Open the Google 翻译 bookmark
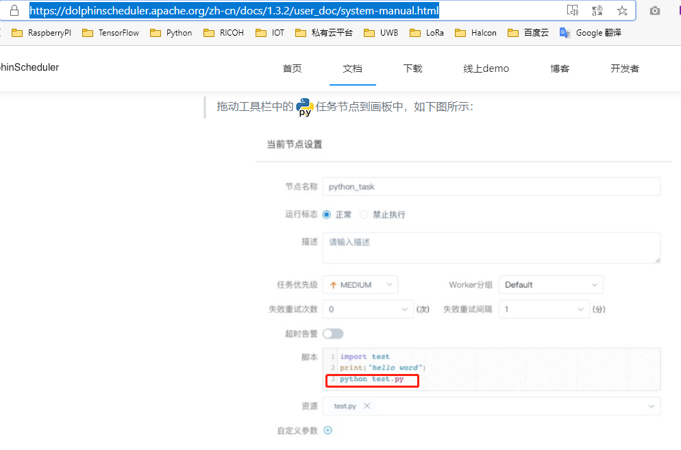Image resolution: width=681 pixels, height=450 pixels. (591, 33)
